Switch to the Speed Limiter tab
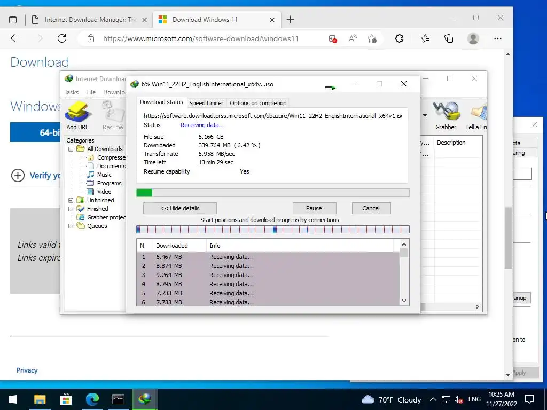The image size is (547, 410). 206,103
